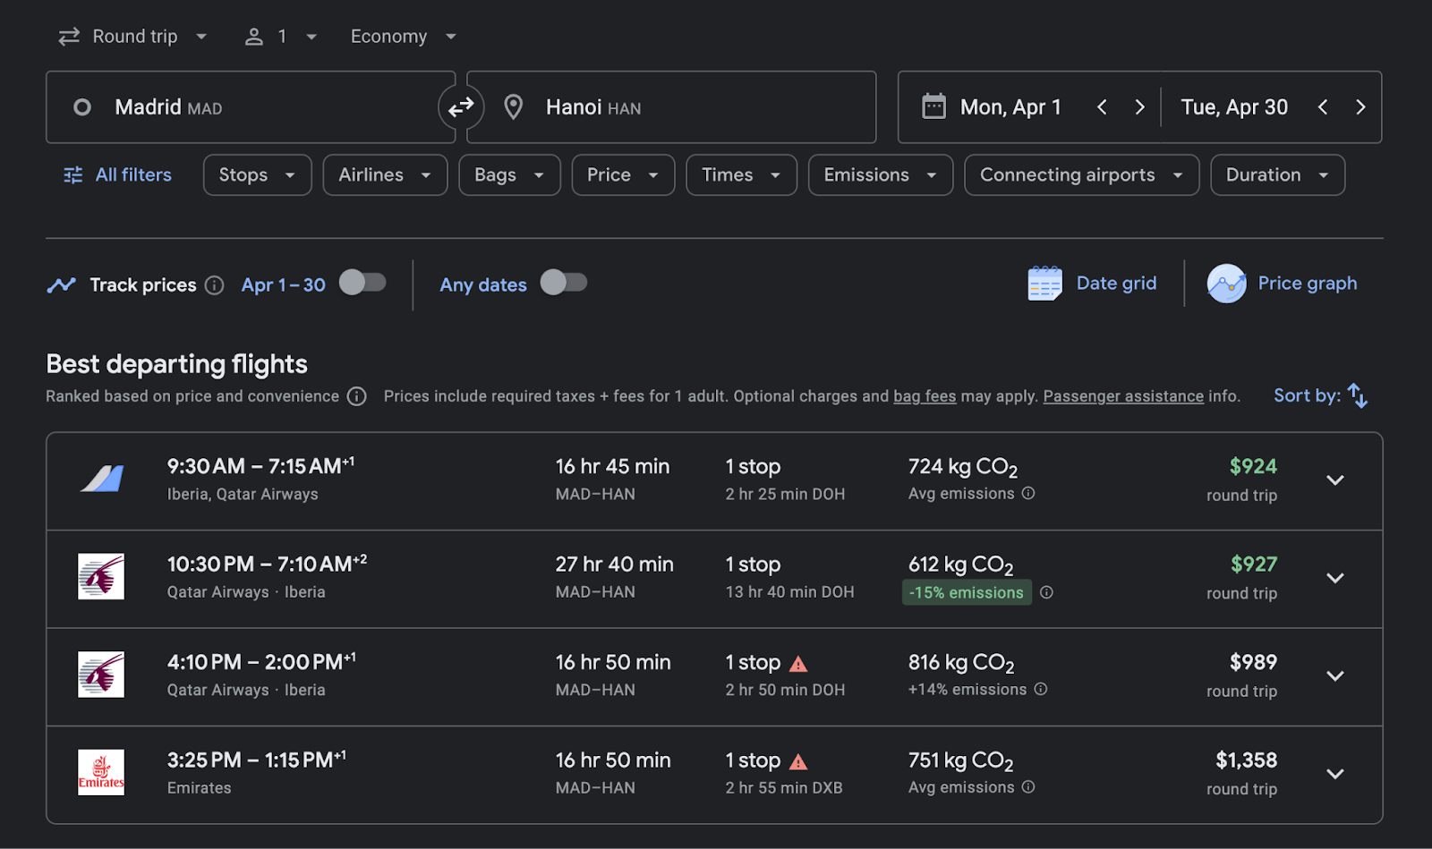Click warning triangle on the Emirates flight
The height and width of the screenshot is (849, 1432).
tap(798, 762)
